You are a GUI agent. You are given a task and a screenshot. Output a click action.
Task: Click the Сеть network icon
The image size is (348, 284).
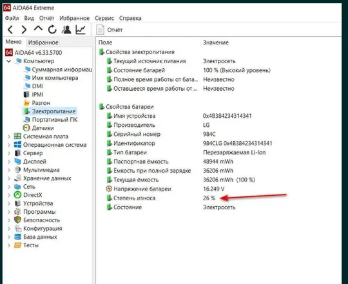point(17,187)
